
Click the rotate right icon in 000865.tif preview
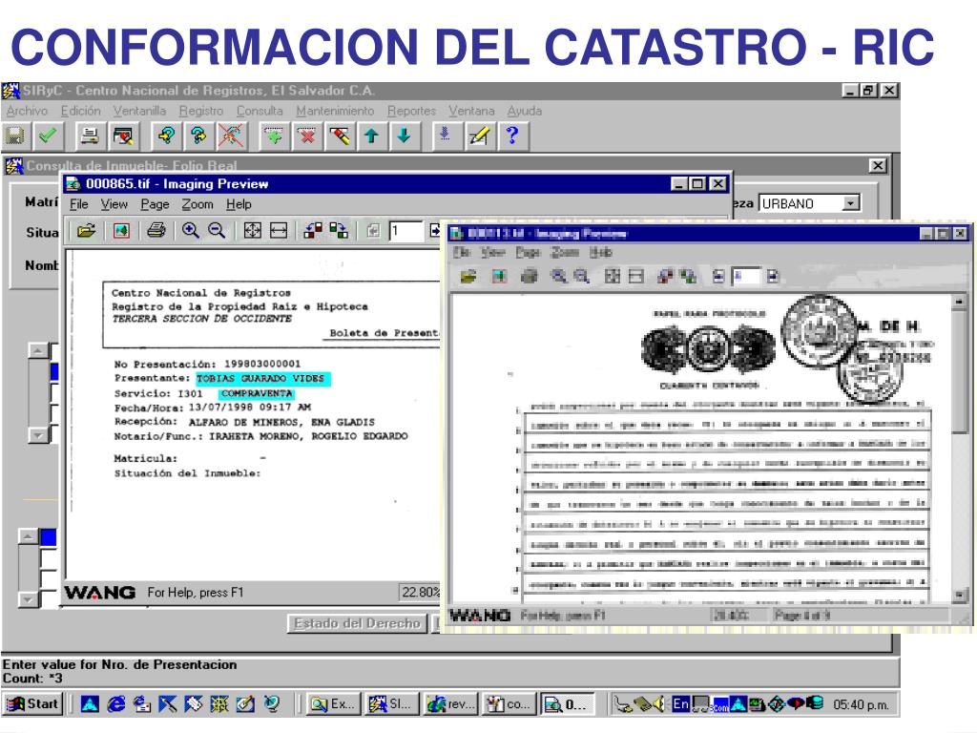click(x=339, y=231)
